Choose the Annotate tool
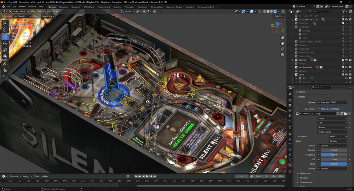The height and width of the screenshot is (191, 354). click(5, 64)
